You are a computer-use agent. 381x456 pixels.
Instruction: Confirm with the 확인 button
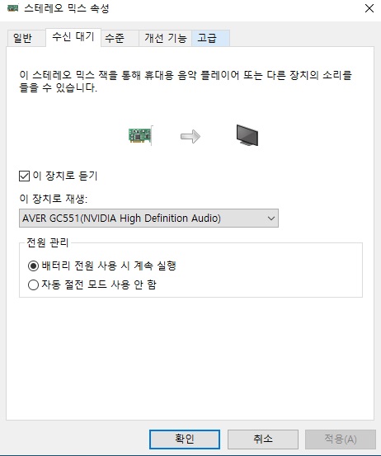(x=185, y=440)
